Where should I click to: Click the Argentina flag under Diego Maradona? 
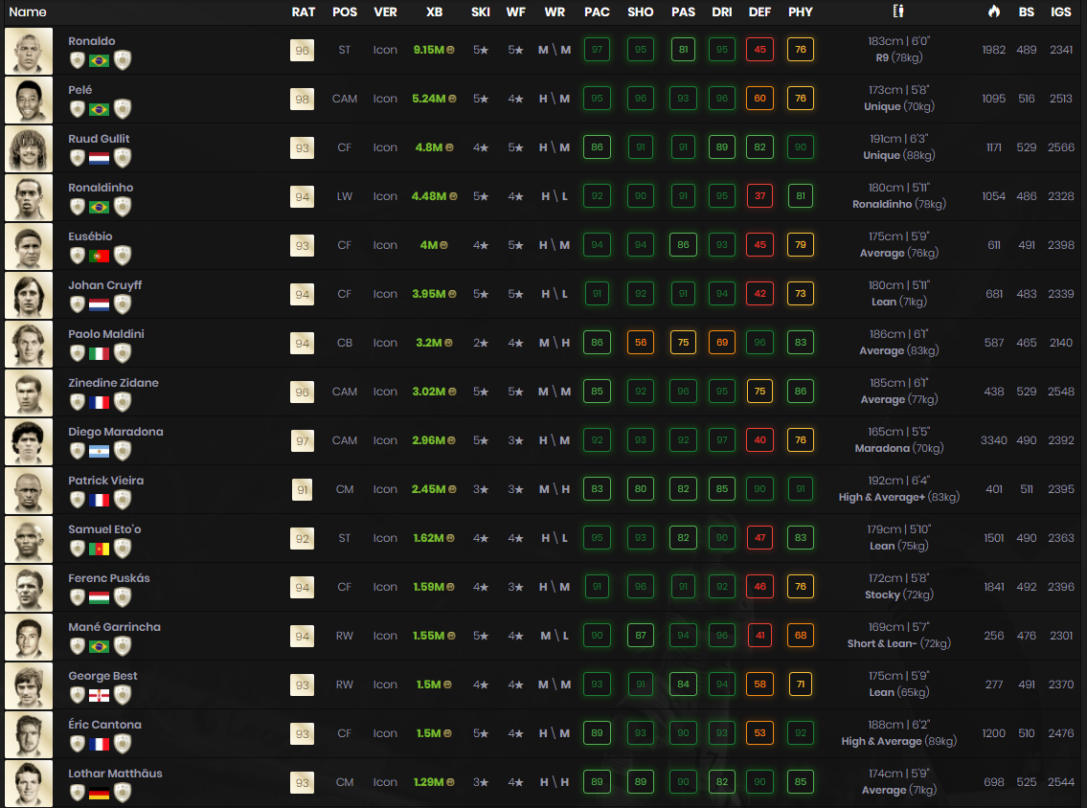(x=100, y=452)
